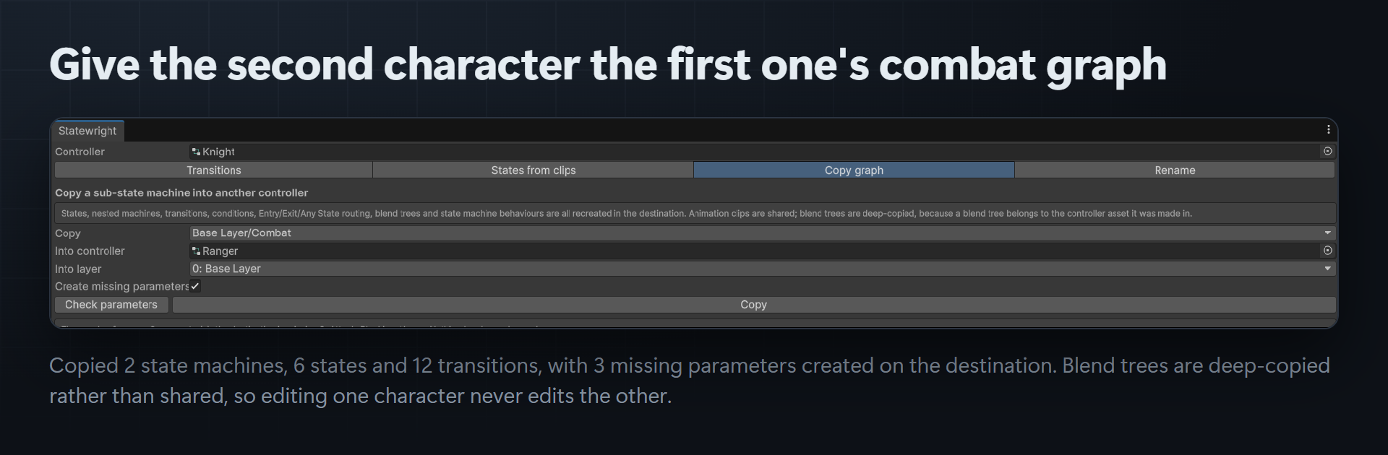Viewport: 1388px width, 455px height.
Task: Open the Statewright panel three-dot options menu
Action: click(x=1328, y=130)
